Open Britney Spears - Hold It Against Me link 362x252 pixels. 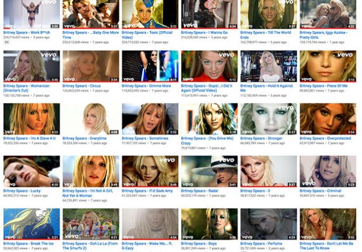(266, 88)
